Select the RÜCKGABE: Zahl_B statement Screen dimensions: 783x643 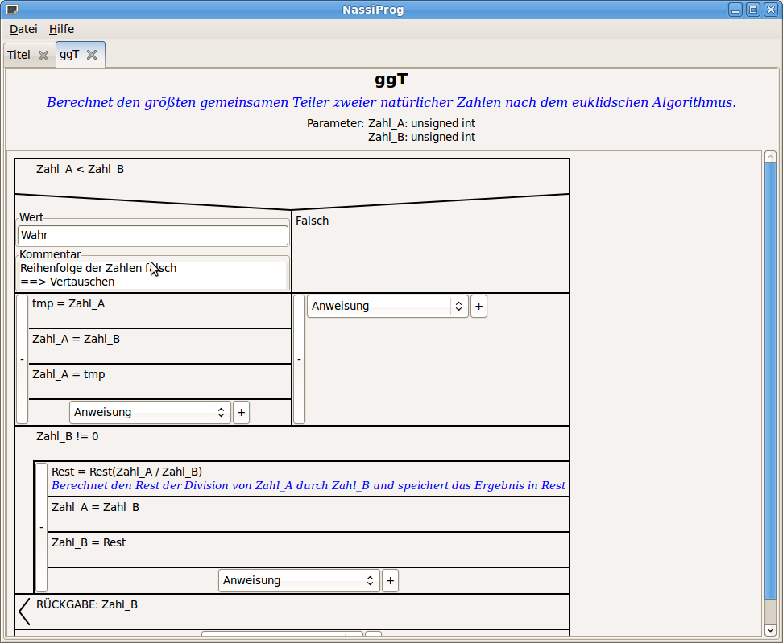pos(87,604)
